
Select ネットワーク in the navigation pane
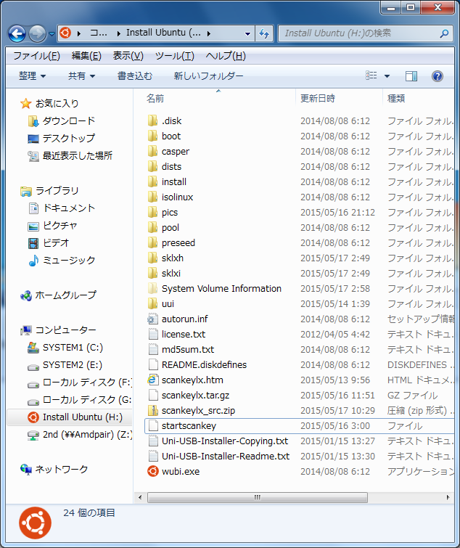(61, 470)
